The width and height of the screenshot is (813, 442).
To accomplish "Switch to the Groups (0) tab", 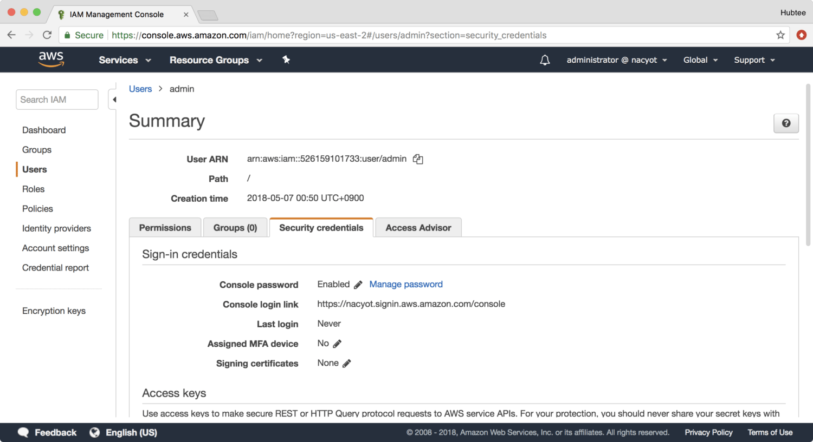I will coord(235,228).
